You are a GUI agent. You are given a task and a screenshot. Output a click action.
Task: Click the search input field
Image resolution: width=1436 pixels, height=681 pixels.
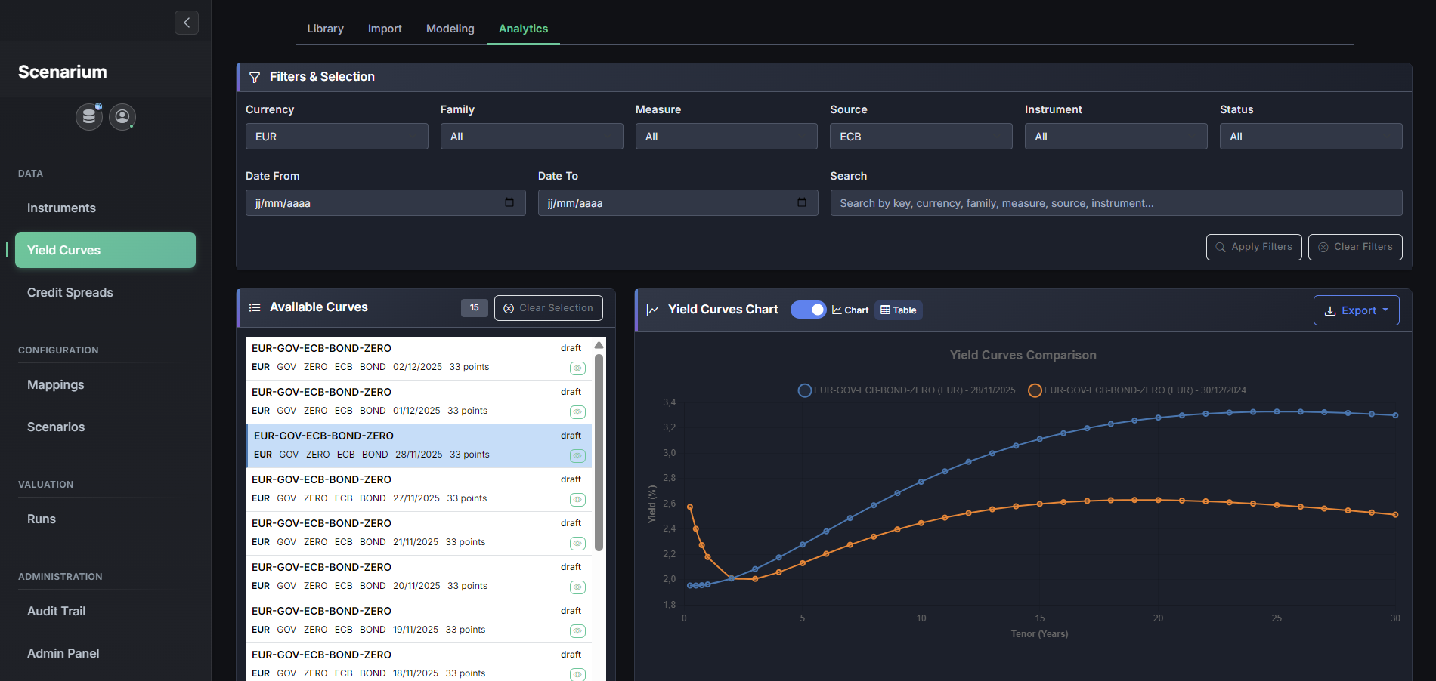(x=1116, y=203)
